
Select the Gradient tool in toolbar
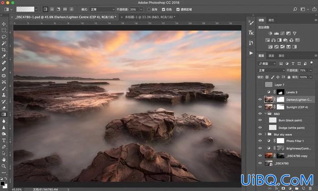tap(4, 115)
